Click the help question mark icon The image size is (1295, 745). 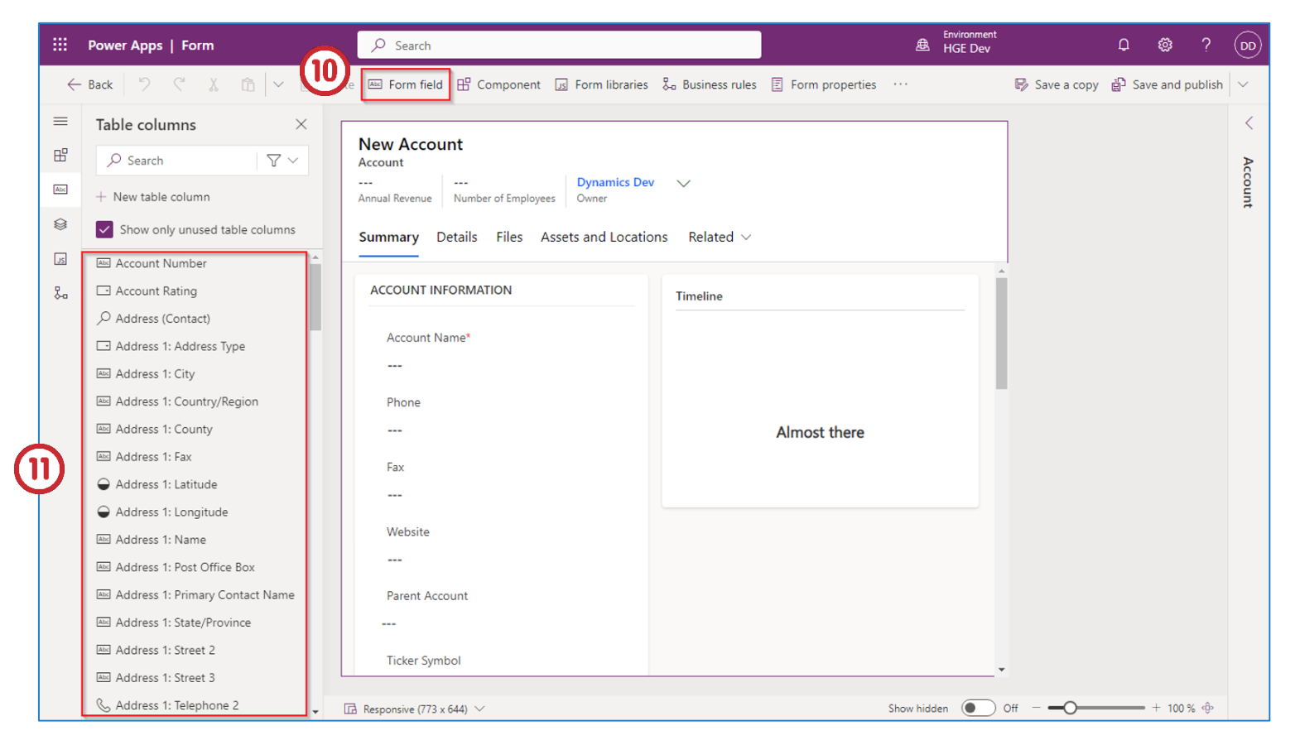(x=1206, y=45)
